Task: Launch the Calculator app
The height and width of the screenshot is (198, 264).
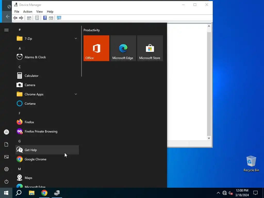Action: click(47, 76)
